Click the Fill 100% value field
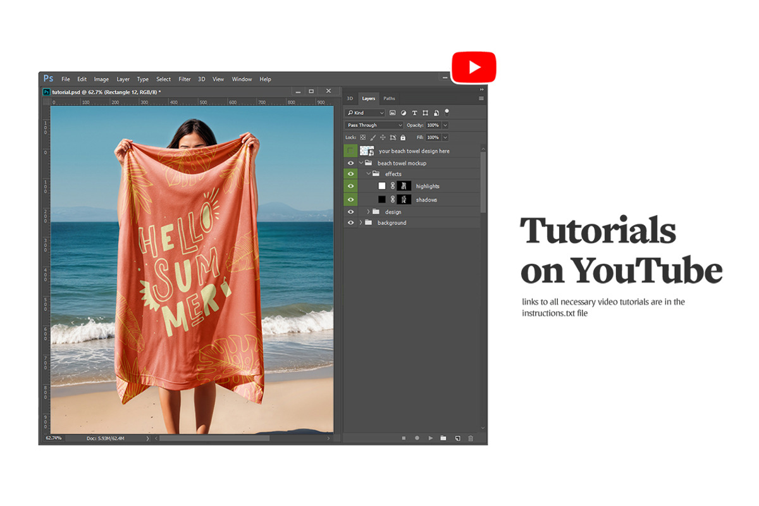 [433, 137]
